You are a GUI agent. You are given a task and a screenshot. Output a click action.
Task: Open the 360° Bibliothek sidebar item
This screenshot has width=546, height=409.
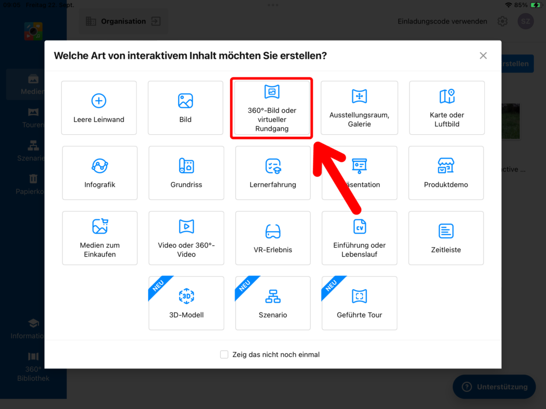[33, 367]
